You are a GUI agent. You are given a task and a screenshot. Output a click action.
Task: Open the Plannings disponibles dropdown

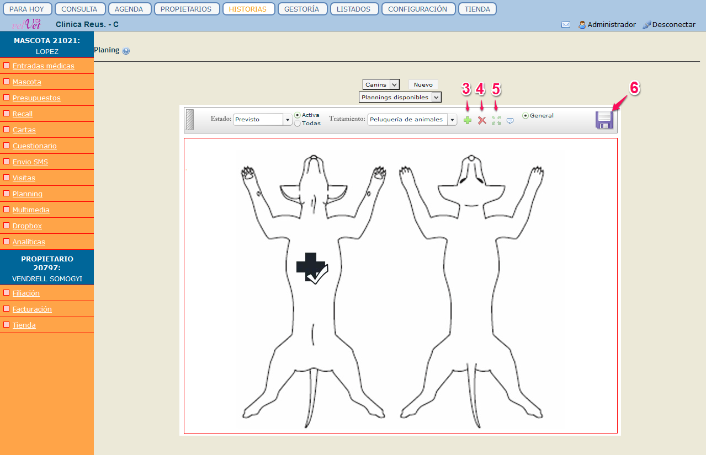point(436,98)
